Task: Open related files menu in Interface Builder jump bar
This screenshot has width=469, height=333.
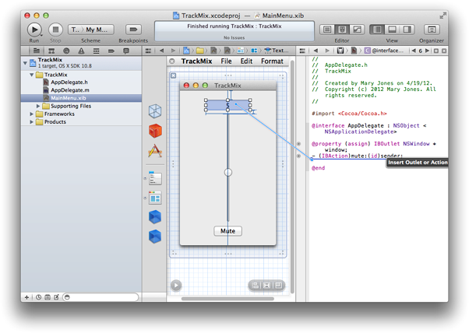Action: click(148, 51)
